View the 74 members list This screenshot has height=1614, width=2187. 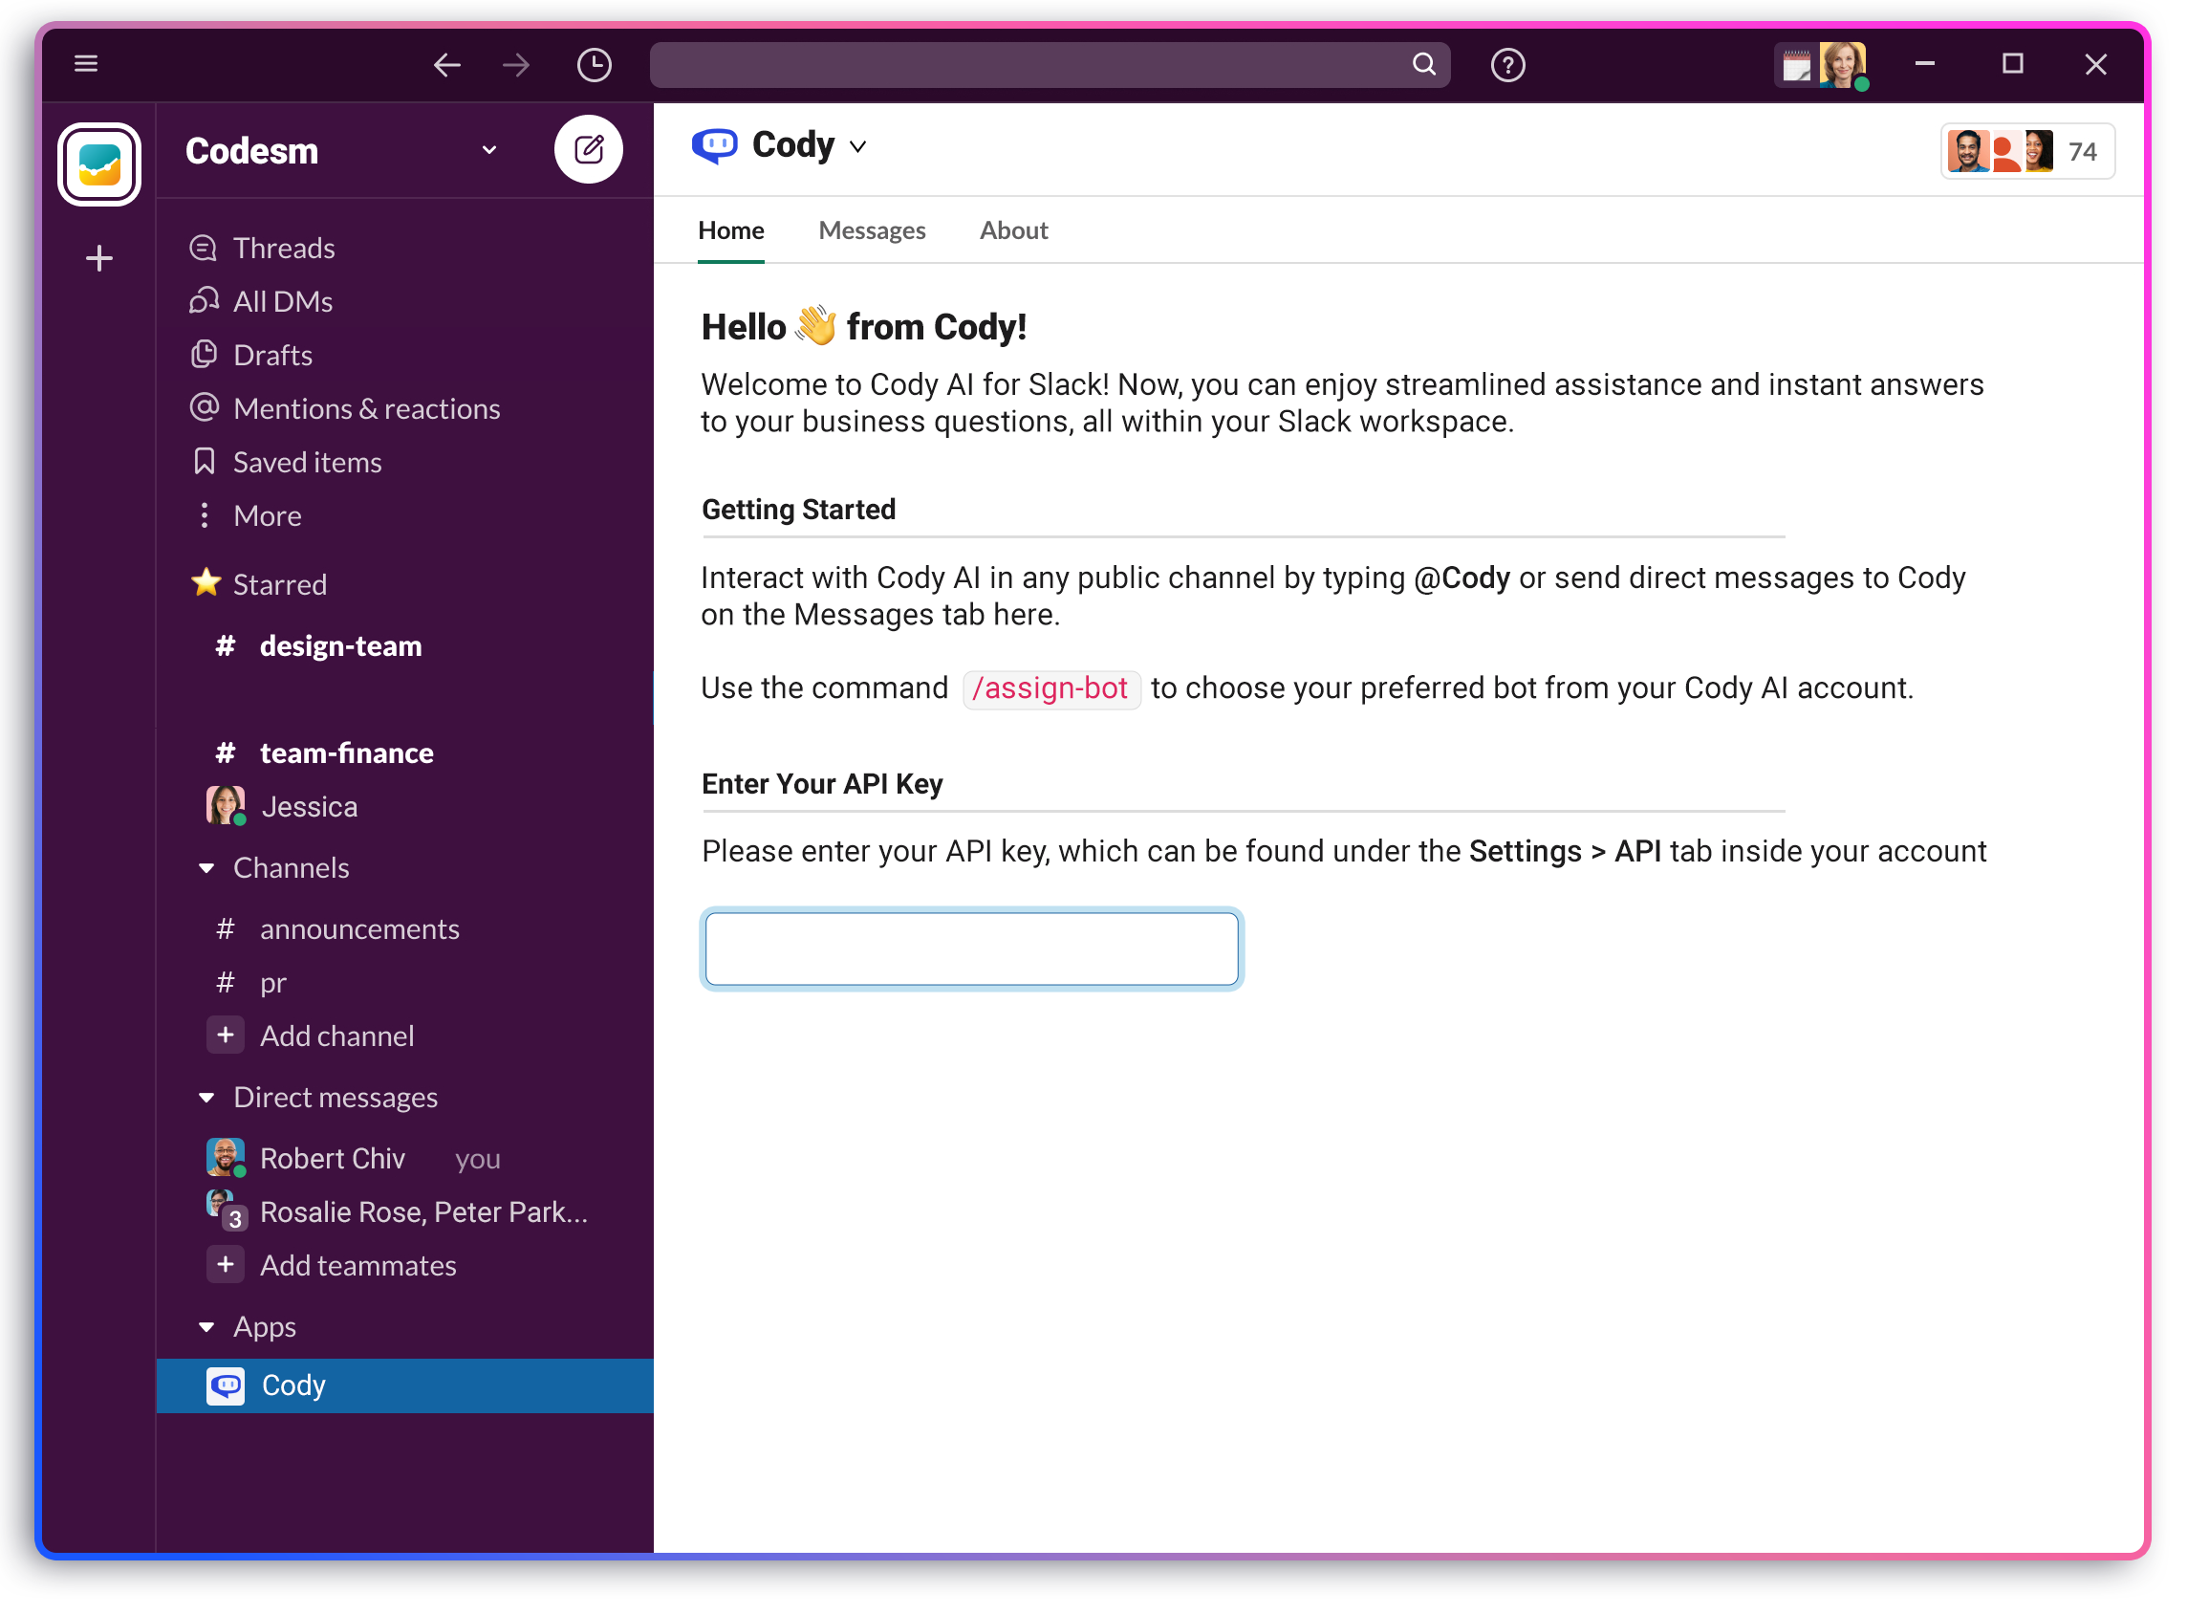(x=2027, y=151)
